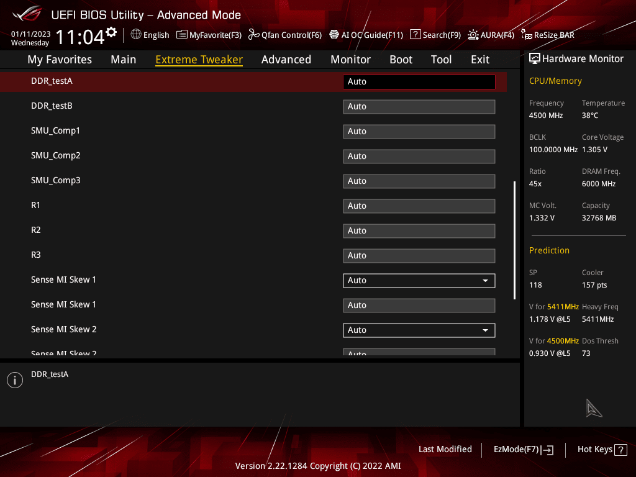Click the 01/11/2023 date text

31,34
